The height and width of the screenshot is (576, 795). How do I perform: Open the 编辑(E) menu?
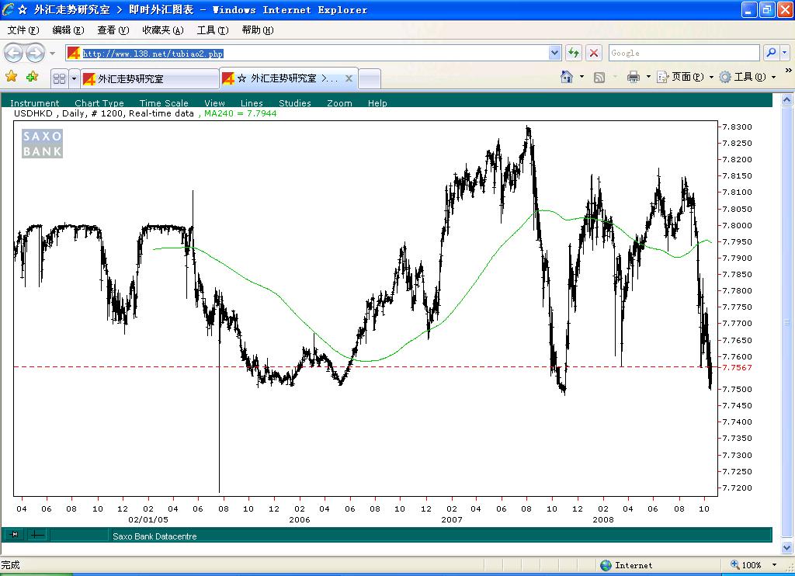coord(68,30)
